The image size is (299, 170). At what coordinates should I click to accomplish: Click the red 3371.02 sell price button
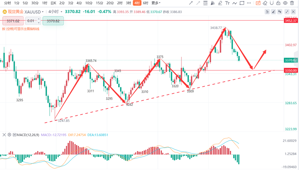click(x=13, y=21)
